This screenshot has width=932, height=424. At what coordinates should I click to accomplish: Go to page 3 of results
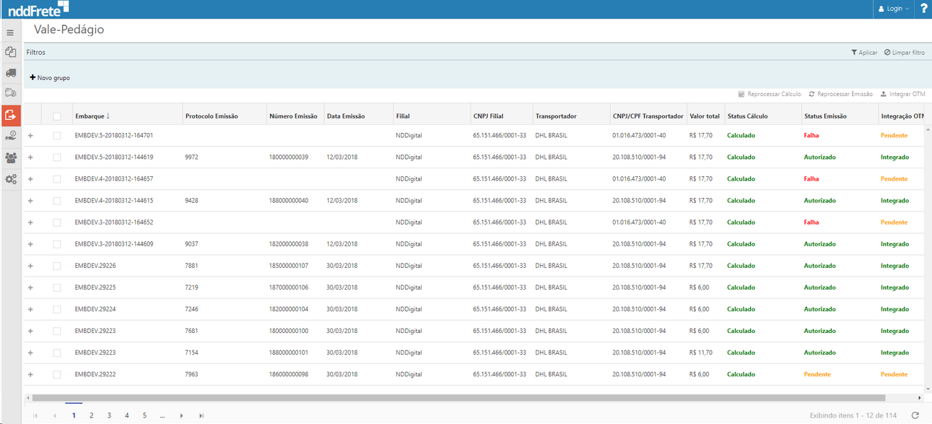[x=109, y=415]
